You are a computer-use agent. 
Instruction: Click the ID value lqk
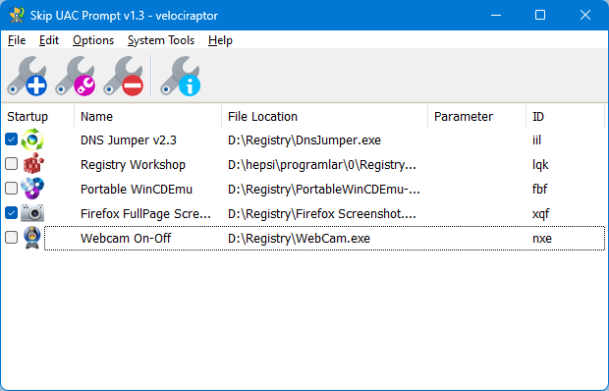[540, 165]
